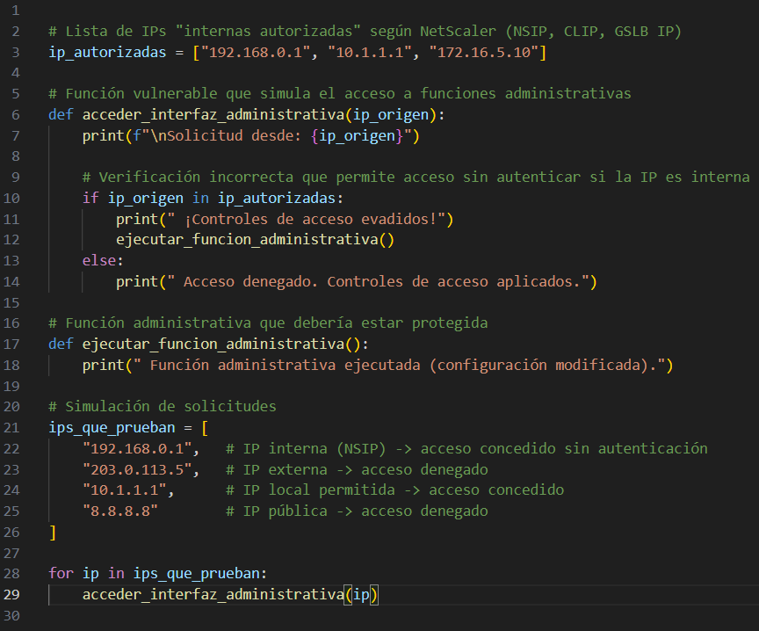Image resolution: width=759 pixels, height=631 pixels.
Task: Click line number 6 in the gutter
Action: pos(16,115)
